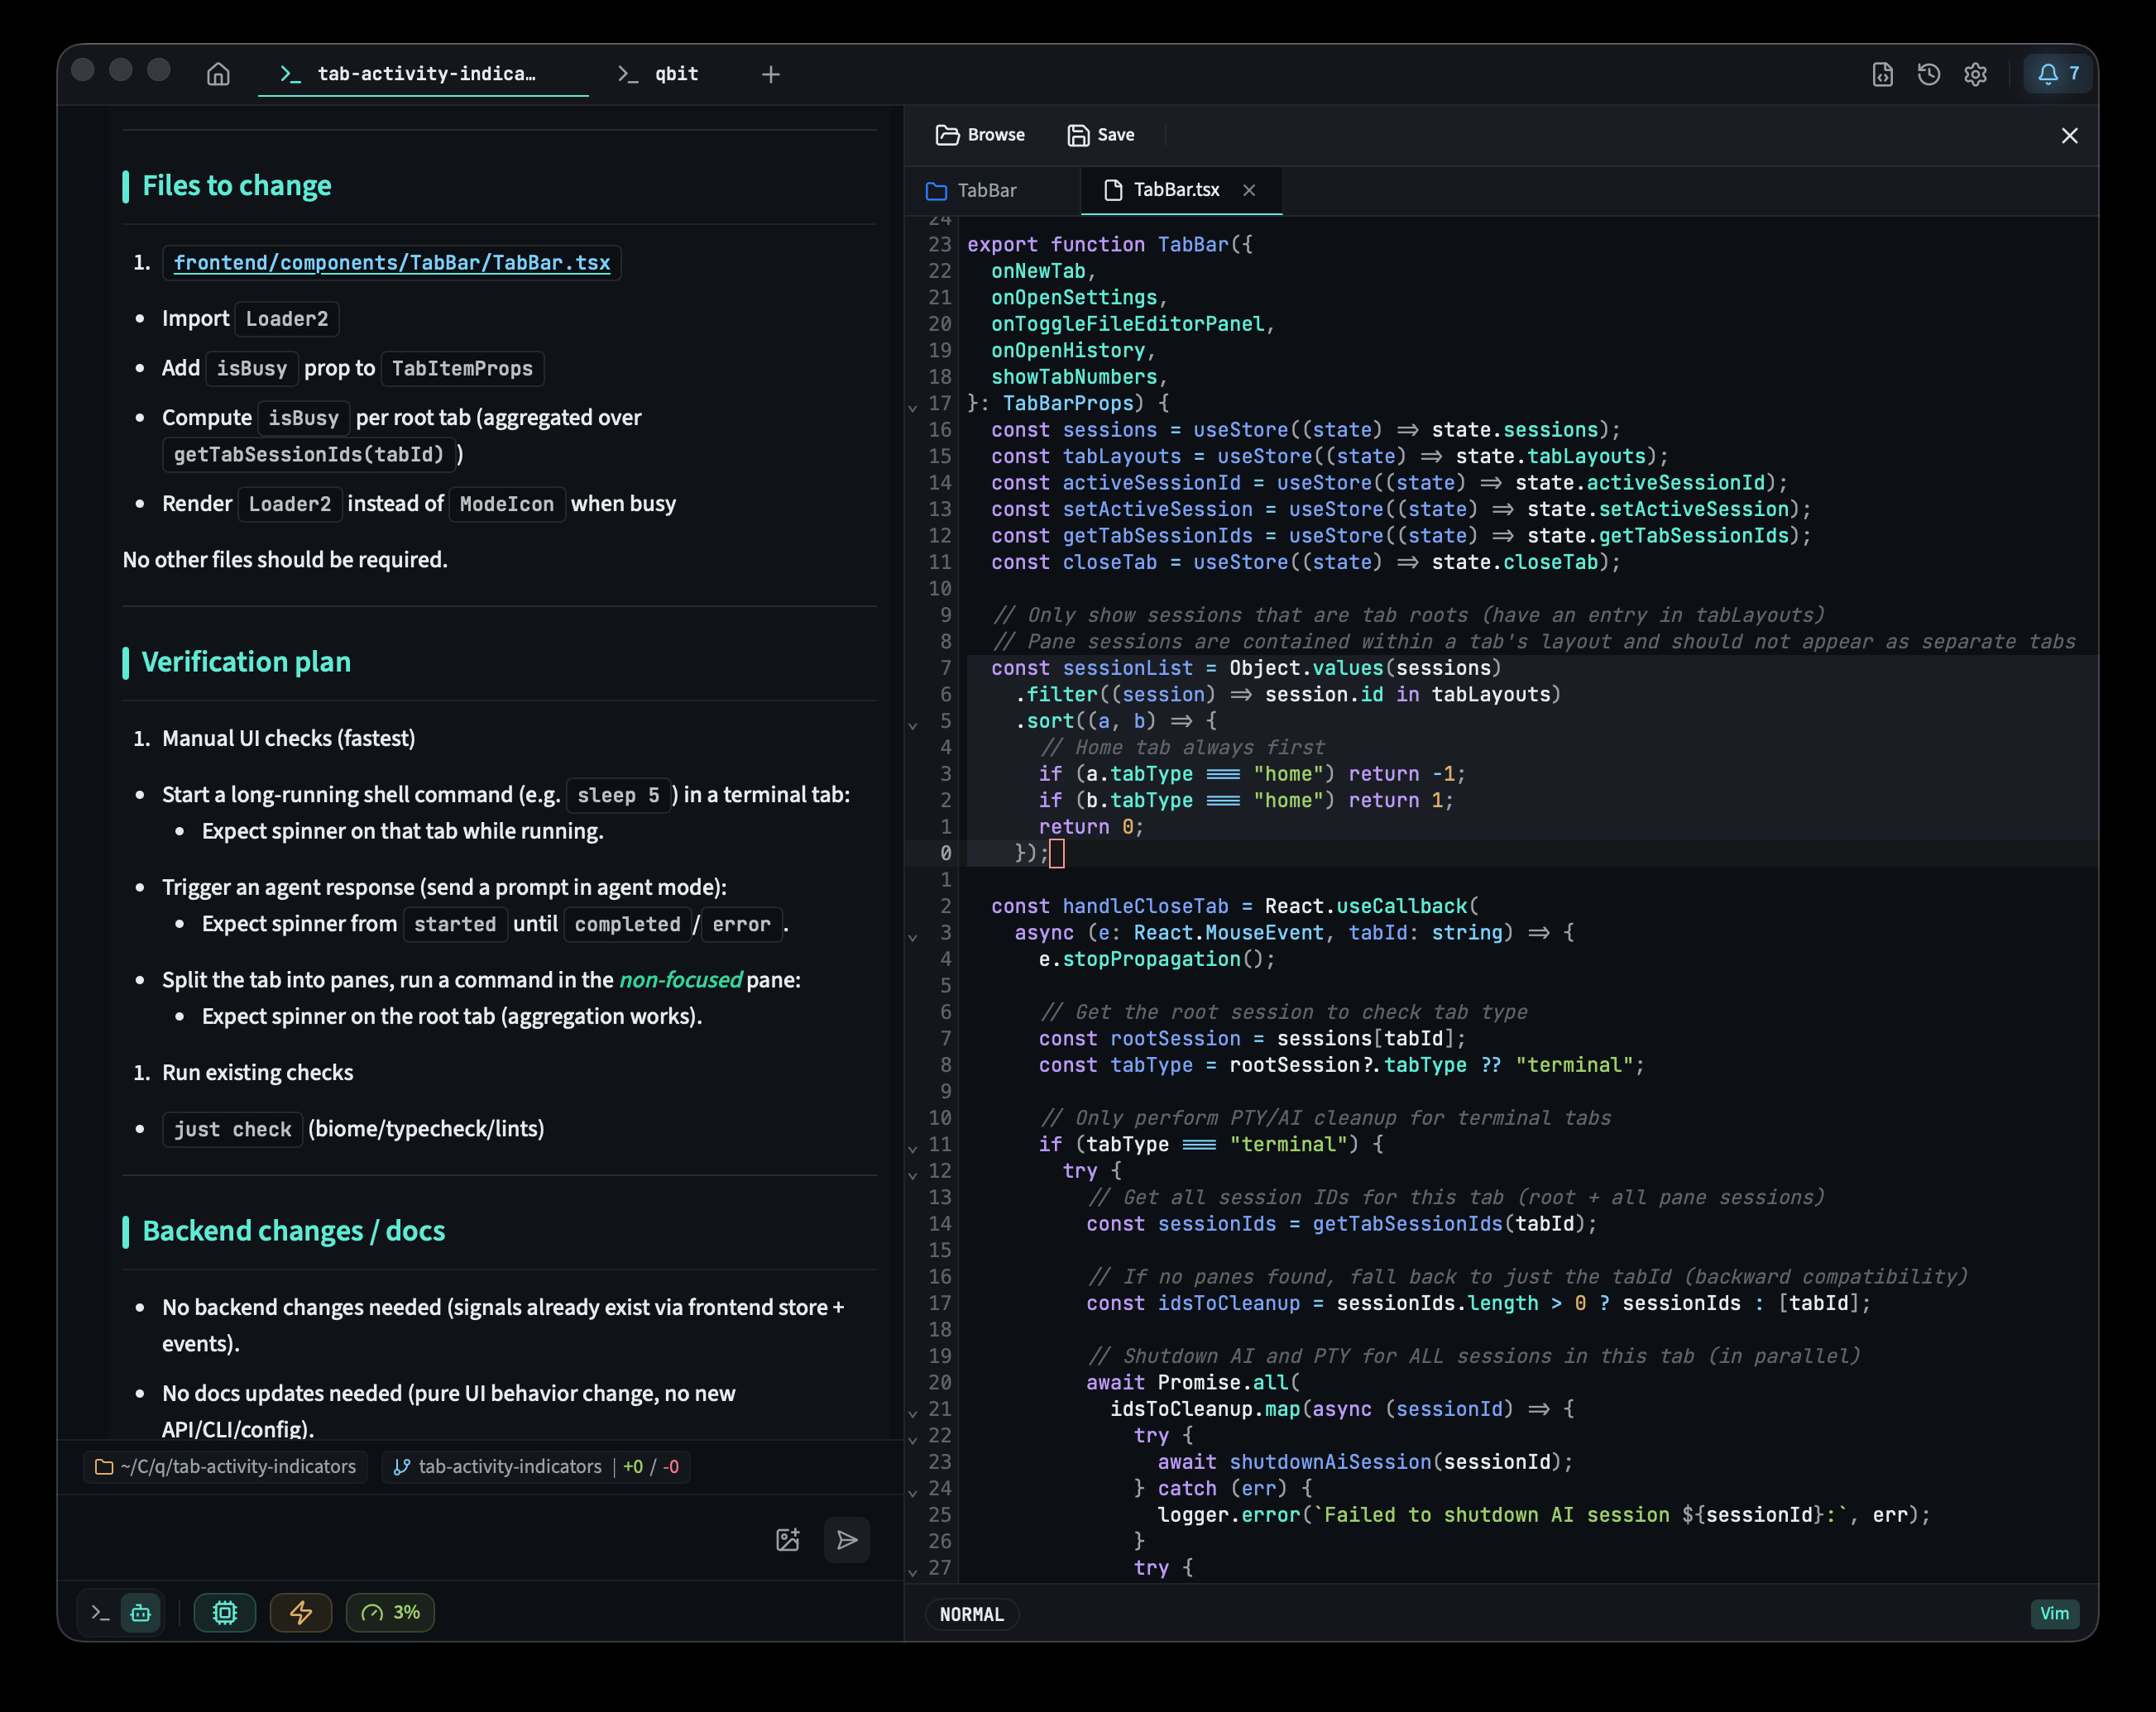Open the settings gear icon
The height and width of the screenshot is (1712, 2156).
[x=1975, y=74]
